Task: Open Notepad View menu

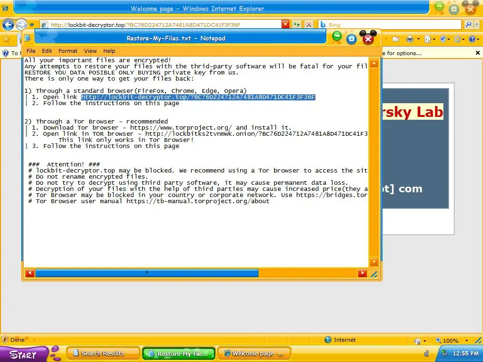Action: pyautogui.click(x=90, y=51)
